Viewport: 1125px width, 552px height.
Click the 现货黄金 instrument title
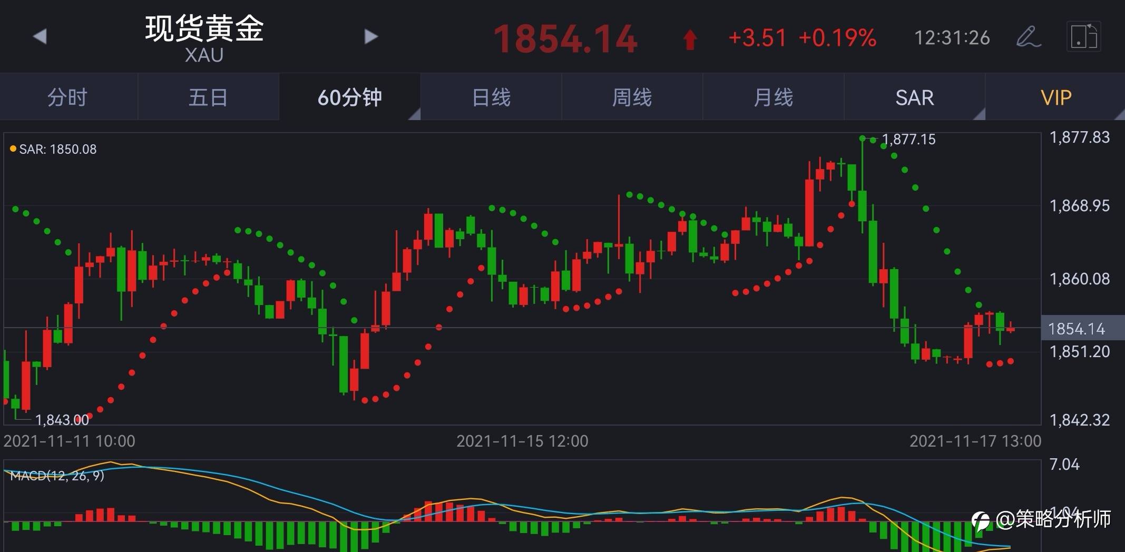click(204, 28)
